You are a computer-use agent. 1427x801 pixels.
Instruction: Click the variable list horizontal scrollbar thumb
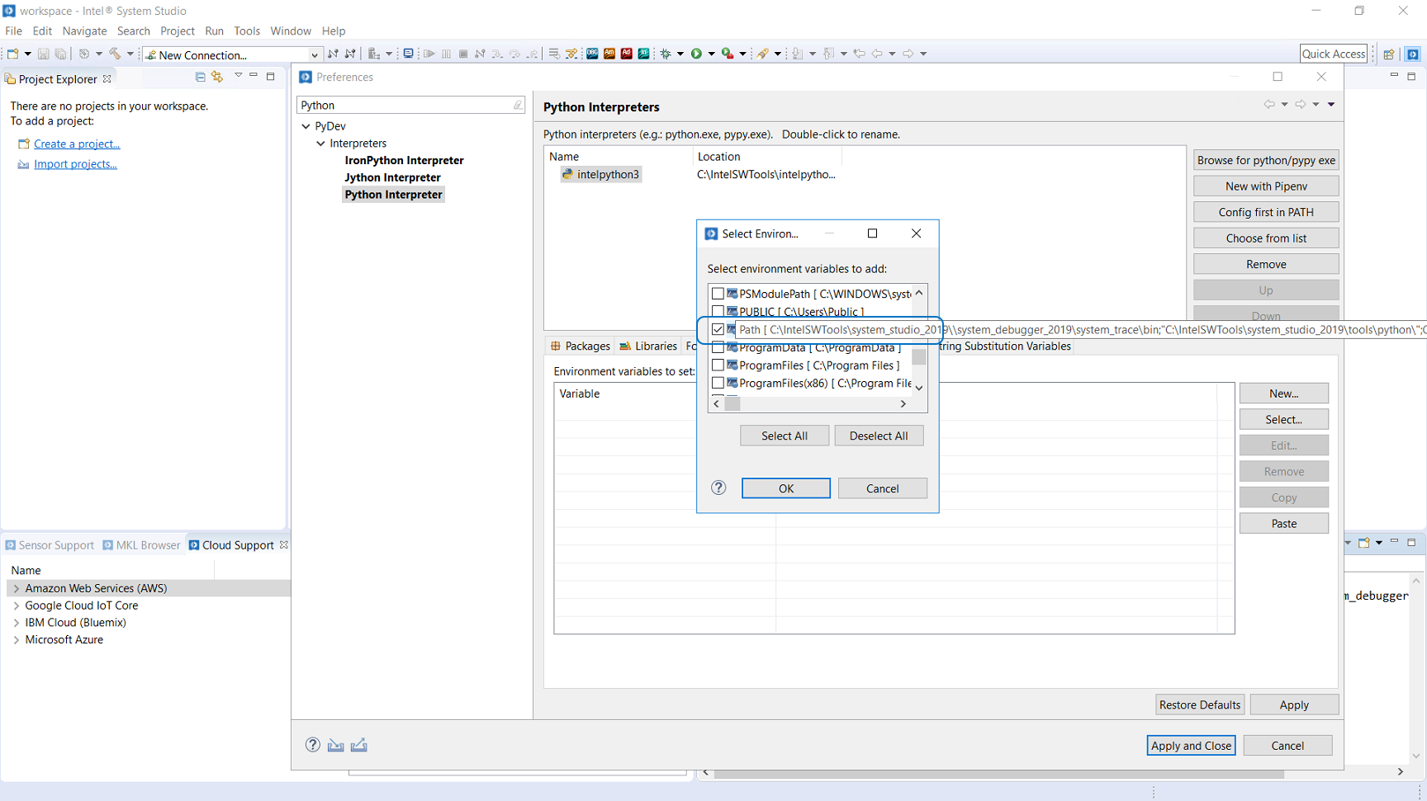732,404
